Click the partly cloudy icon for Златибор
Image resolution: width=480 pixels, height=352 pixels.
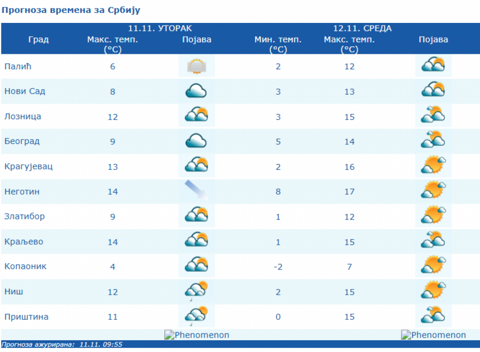click(196, 216)
